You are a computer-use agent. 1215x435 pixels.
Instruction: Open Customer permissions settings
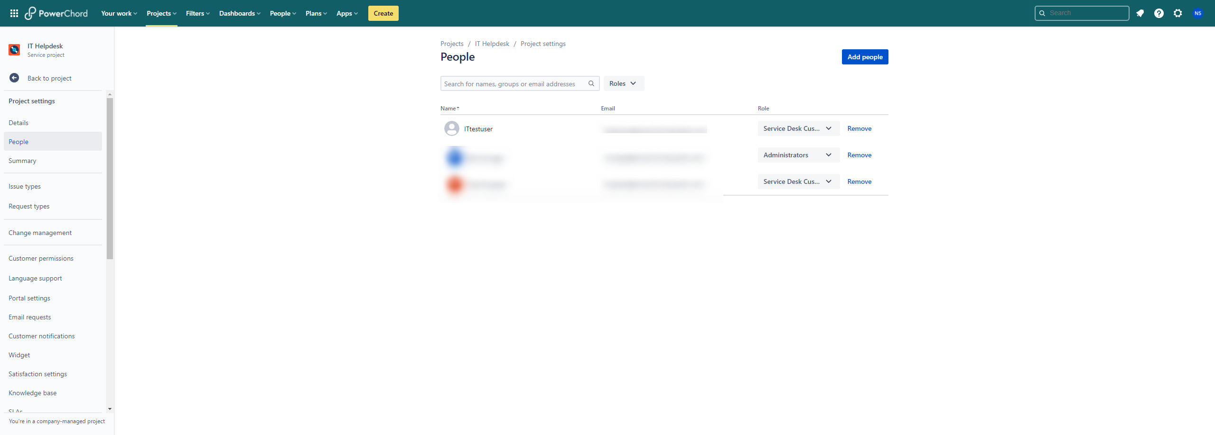pyautogui.click(x=53, y=258)
